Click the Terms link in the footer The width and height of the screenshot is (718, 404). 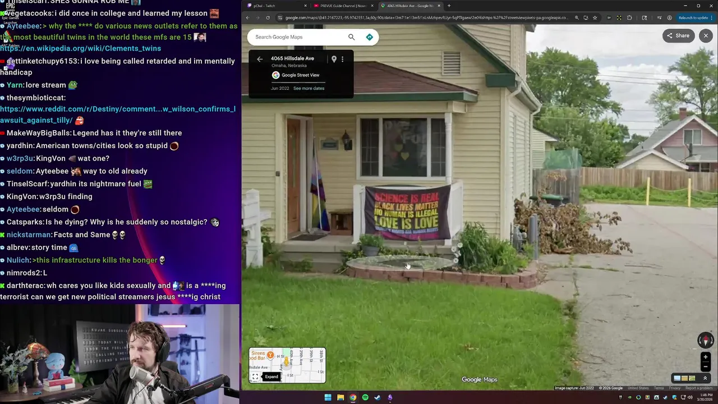[659, 388]
